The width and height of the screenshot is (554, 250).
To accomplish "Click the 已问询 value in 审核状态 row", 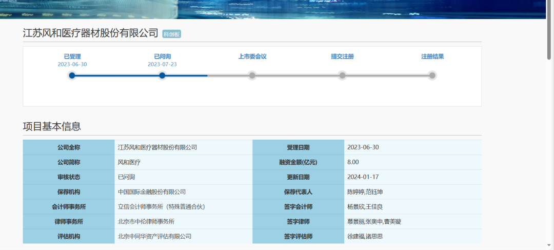I will tap(127, 177).
